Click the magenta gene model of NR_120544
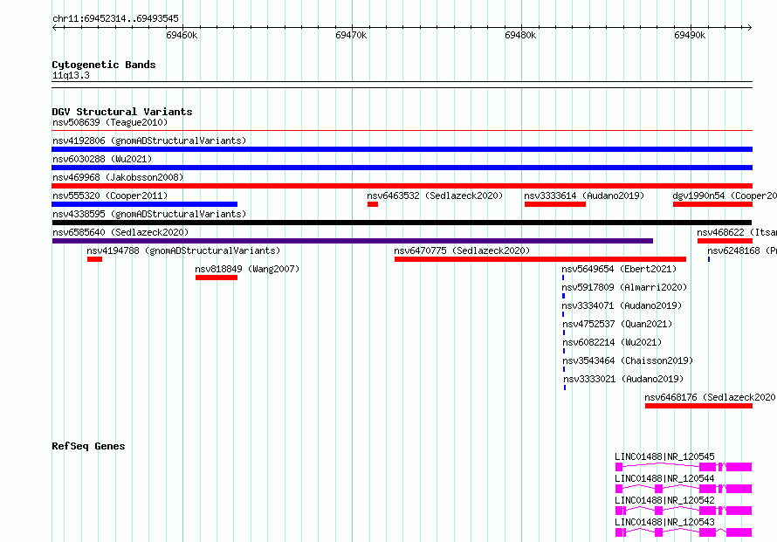This screenshot has width=777, height=542. tap(684, 489)
